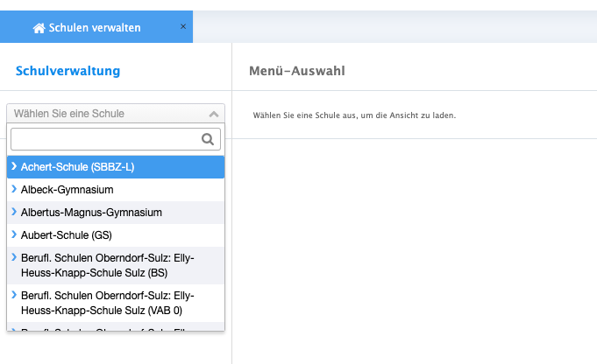Choose Elly-Heuss-Knapp-Schule Sulz (BS) entry

(107, 265)
